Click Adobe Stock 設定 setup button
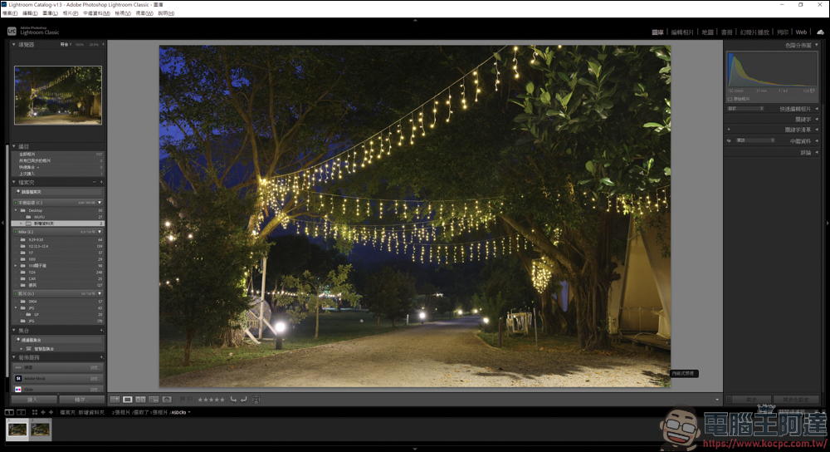This screenshot has width=830, height=452. click(95, 378)
